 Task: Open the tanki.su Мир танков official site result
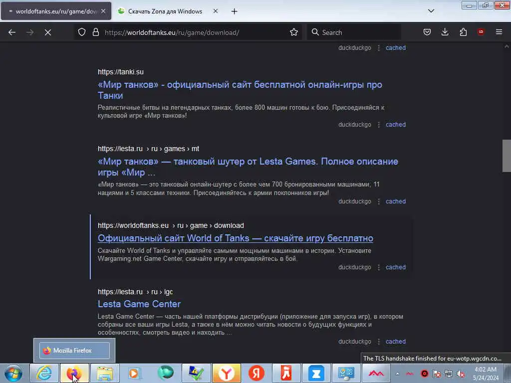click(240, 90)
